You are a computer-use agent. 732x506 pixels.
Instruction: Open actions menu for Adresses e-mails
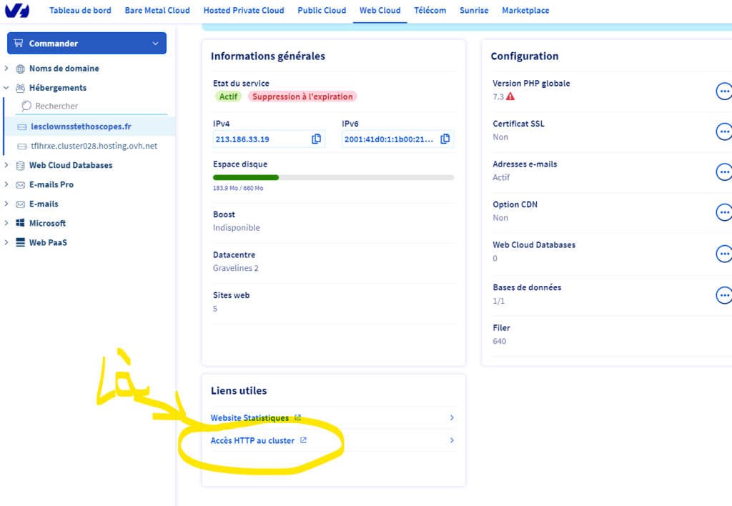(723, 172)
